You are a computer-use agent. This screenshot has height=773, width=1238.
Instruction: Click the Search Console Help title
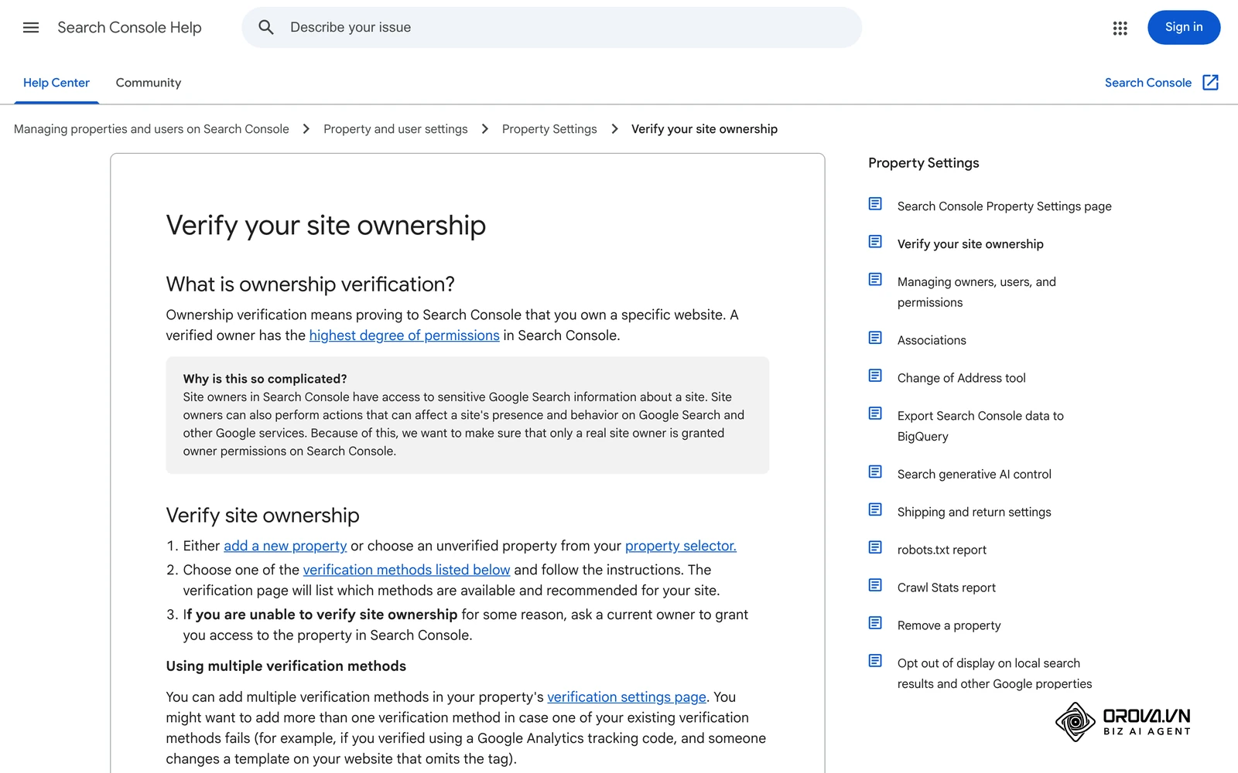[129, 28]
